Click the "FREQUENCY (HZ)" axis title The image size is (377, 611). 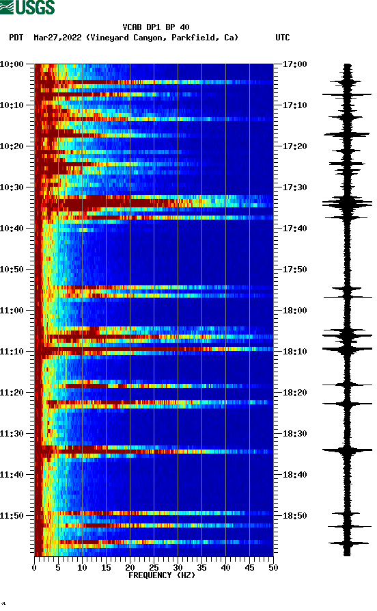(x=161, y=575)
